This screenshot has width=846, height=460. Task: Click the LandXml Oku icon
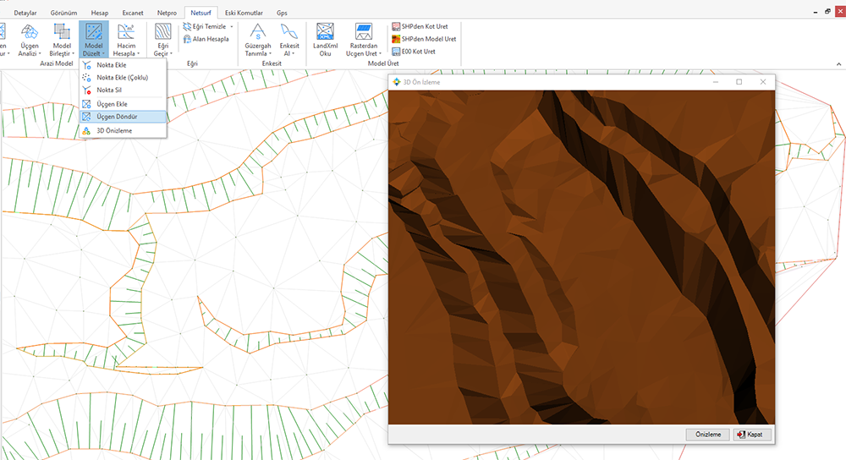[x=326, y=33]
